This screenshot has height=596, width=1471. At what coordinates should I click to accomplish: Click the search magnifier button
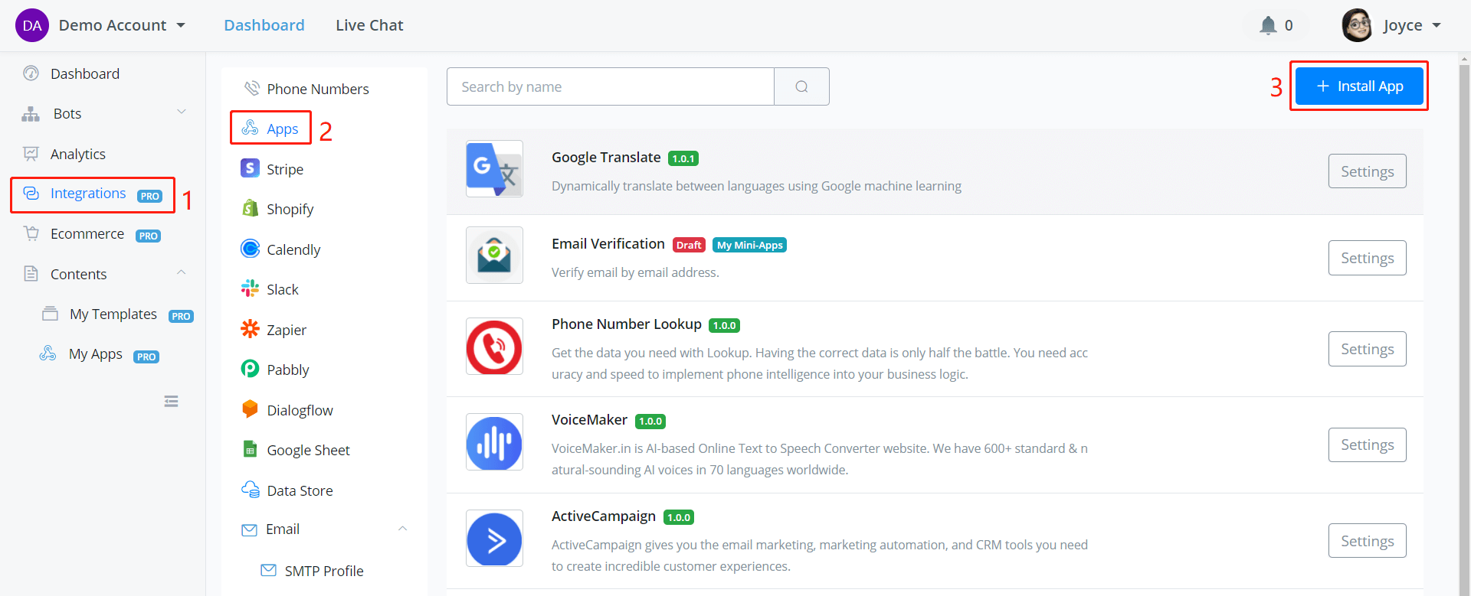point(801,86)
